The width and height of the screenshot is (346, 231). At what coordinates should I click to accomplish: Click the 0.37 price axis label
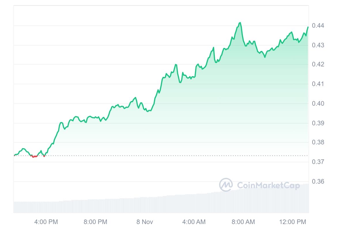(x=318, y=162)
